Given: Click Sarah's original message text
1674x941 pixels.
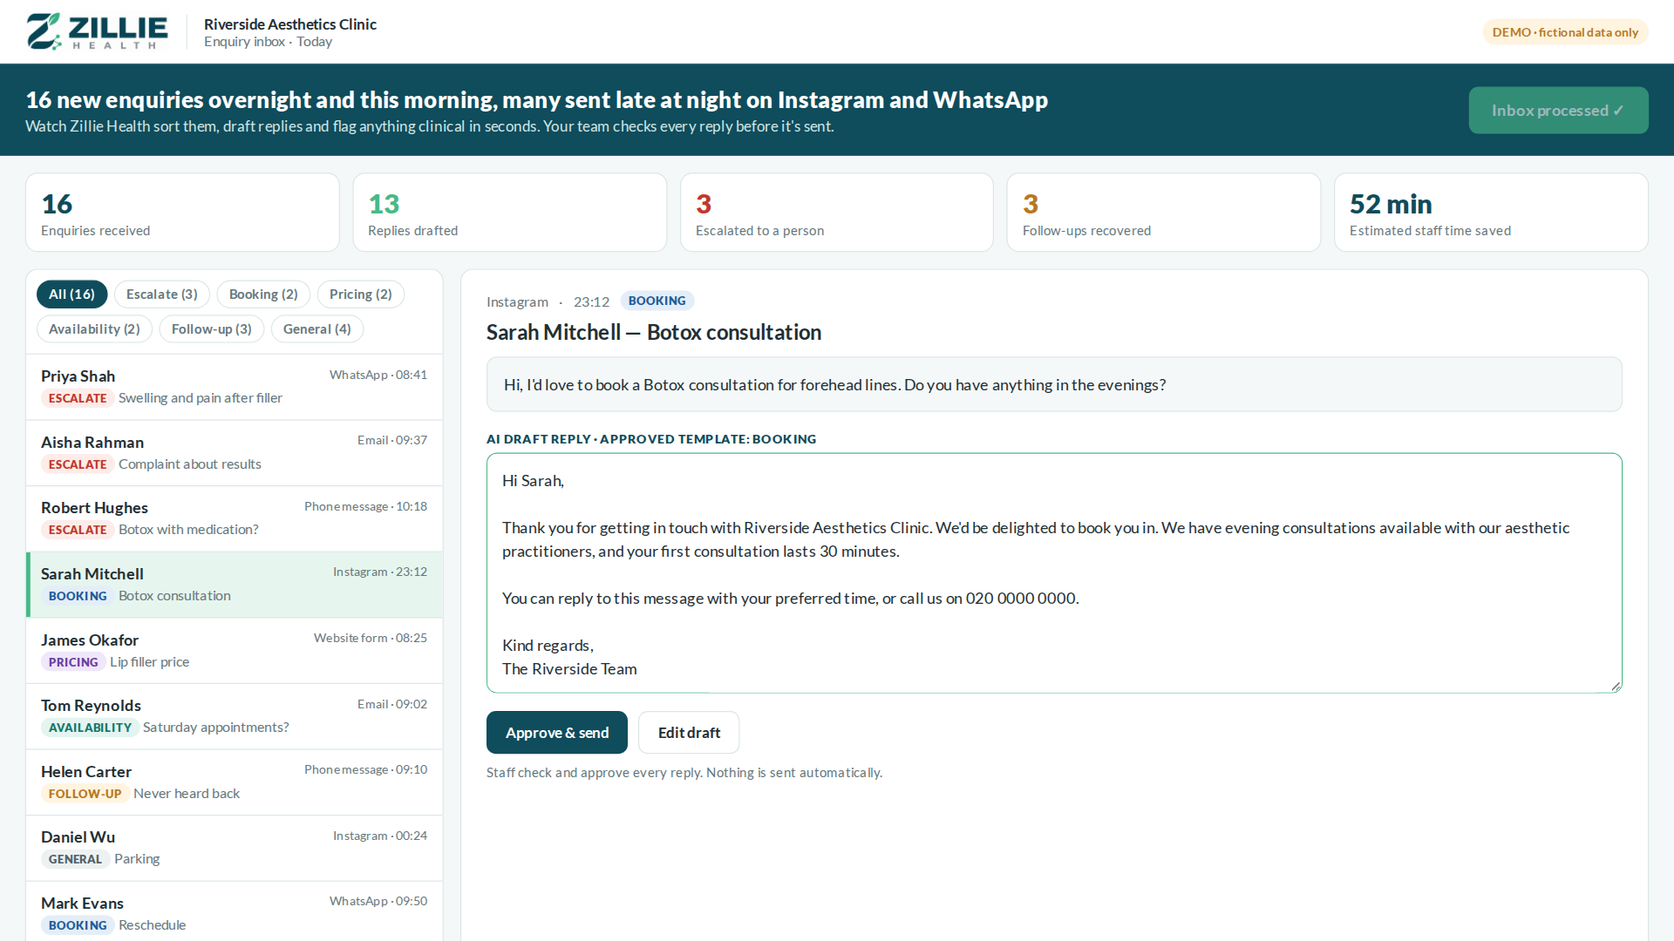Looking at the screenshot, I should click(834, 385).
